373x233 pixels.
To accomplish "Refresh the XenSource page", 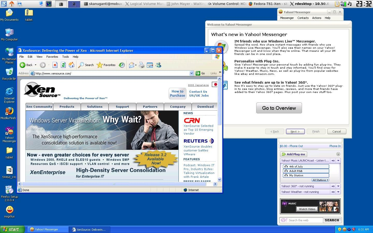I will click(63, 65).
